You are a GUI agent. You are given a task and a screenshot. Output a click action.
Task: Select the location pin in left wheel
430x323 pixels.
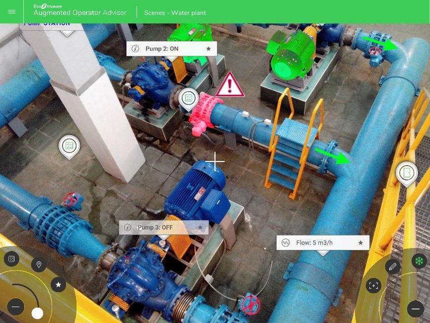click(38, 265)
